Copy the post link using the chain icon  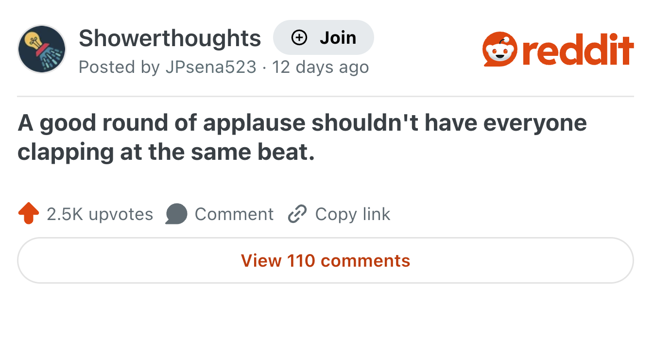(297, 214)
